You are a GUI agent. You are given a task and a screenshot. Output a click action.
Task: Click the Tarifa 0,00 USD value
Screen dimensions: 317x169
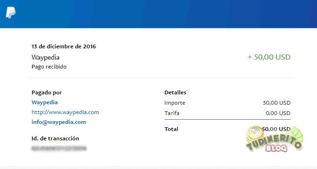278,113
